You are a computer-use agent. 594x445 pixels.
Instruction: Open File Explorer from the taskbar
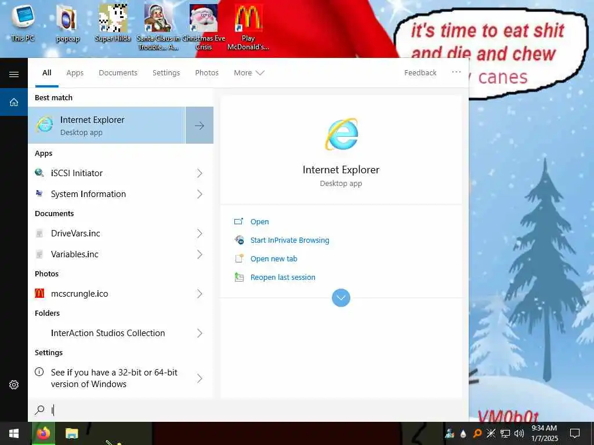[71, 433]
